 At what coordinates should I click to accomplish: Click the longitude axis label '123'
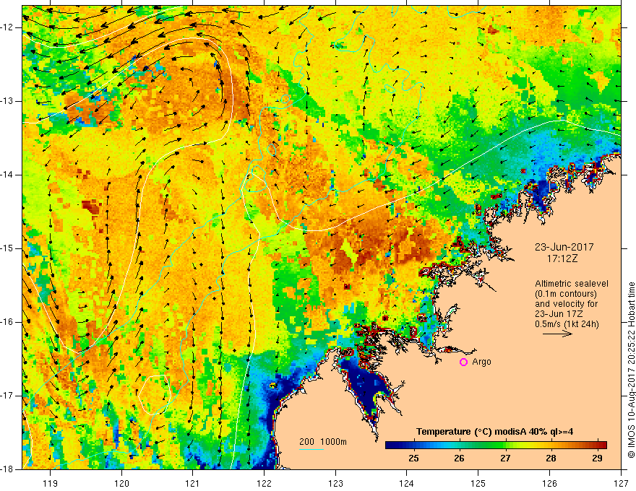(x=335, y=483)
